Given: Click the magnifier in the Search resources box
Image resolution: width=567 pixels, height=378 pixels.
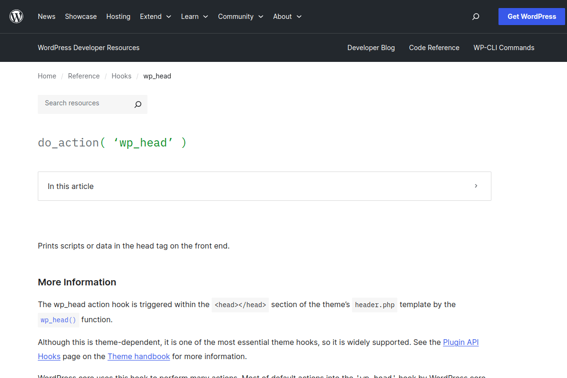Looking at the screenshot, I should (x=137, y=104).
